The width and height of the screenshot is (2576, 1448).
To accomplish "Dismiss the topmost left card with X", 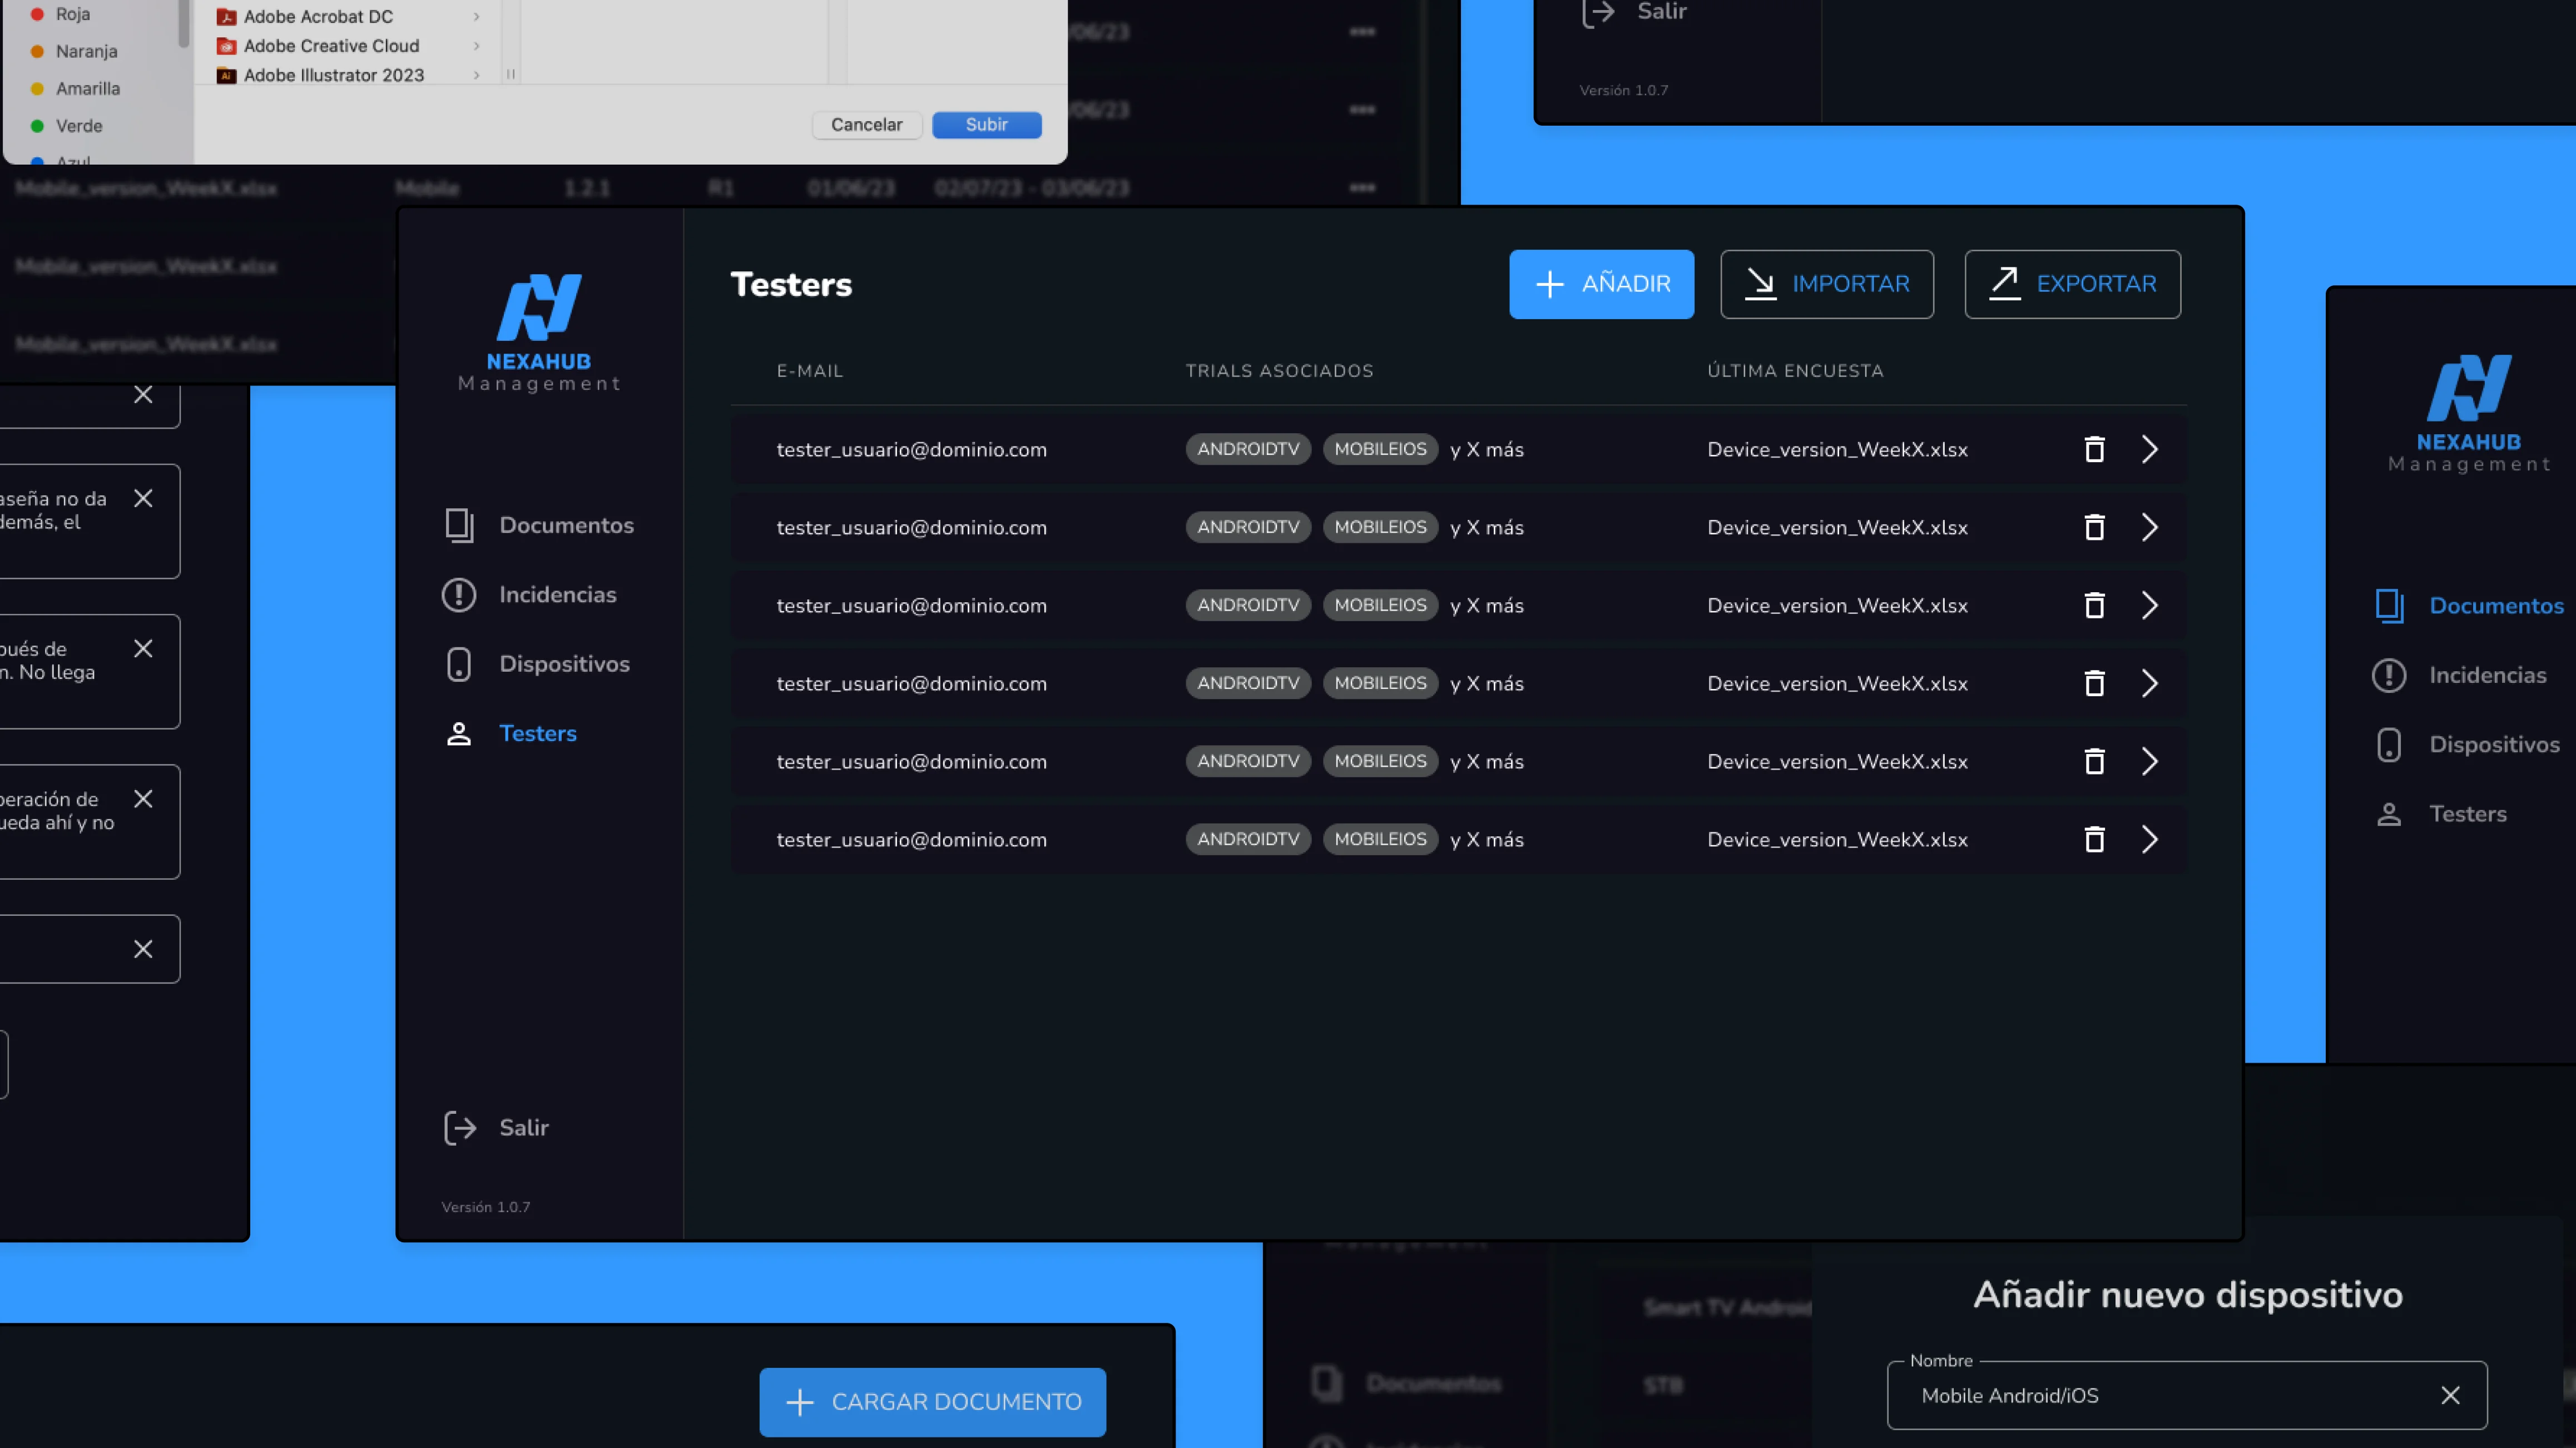I will click(x=143, y=395).
